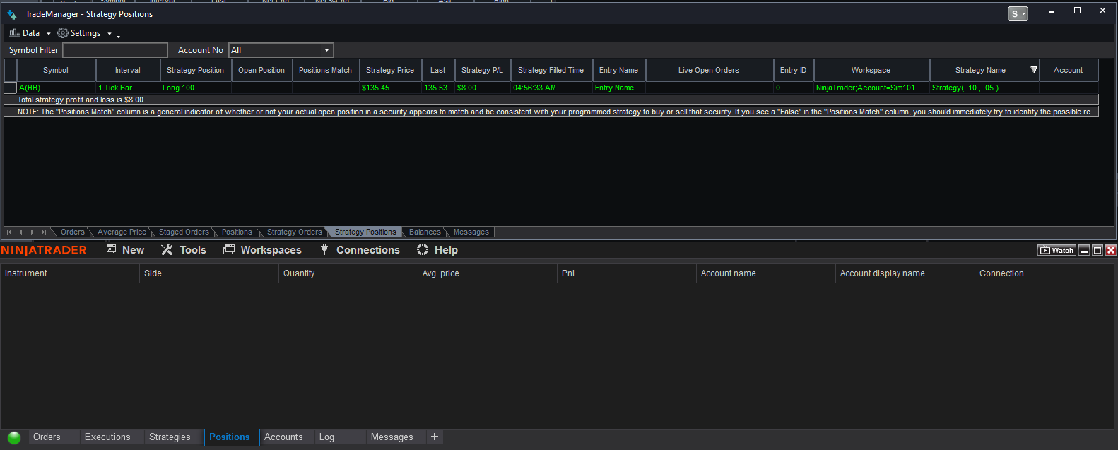1118x450 pixels.
Task: Go to previous sheet tab arrow
Action: [x=20, y=232]
